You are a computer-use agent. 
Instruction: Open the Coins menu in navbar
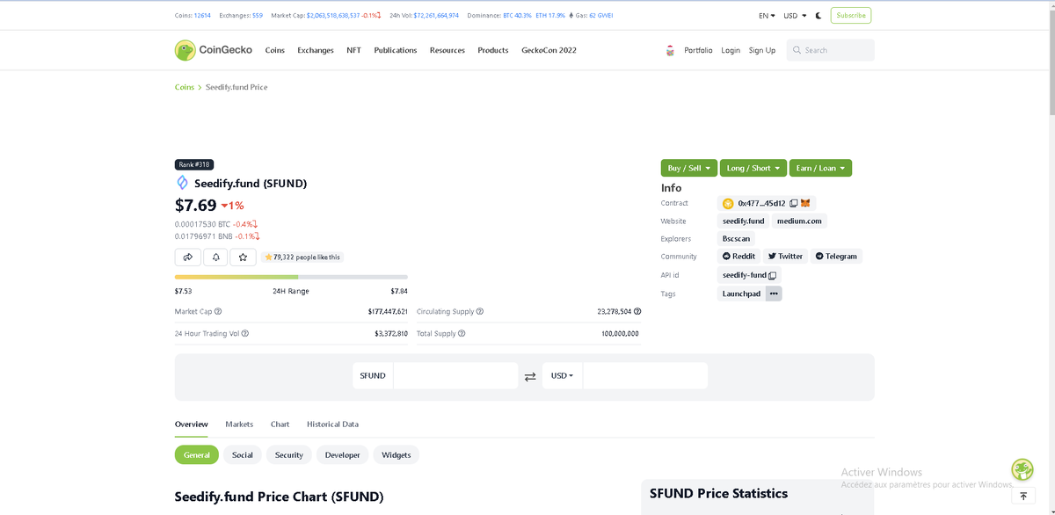pos(275,50)
